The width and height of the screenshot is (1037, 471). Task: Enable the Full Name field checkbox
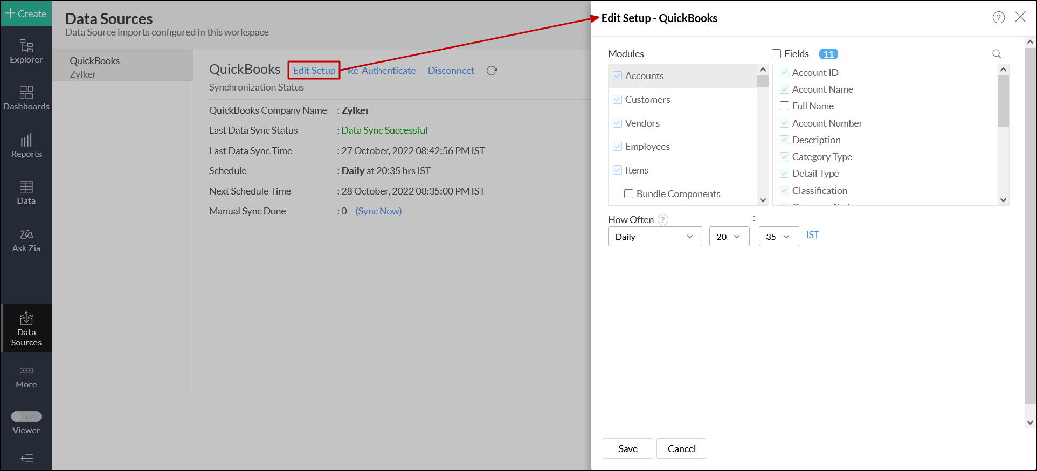[784, 106]
